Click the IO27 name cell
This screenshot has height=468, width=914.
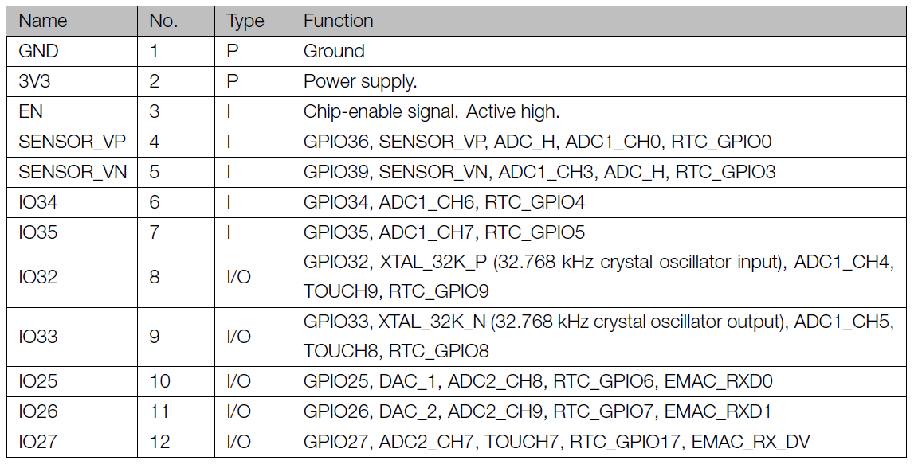click(37, 442)
